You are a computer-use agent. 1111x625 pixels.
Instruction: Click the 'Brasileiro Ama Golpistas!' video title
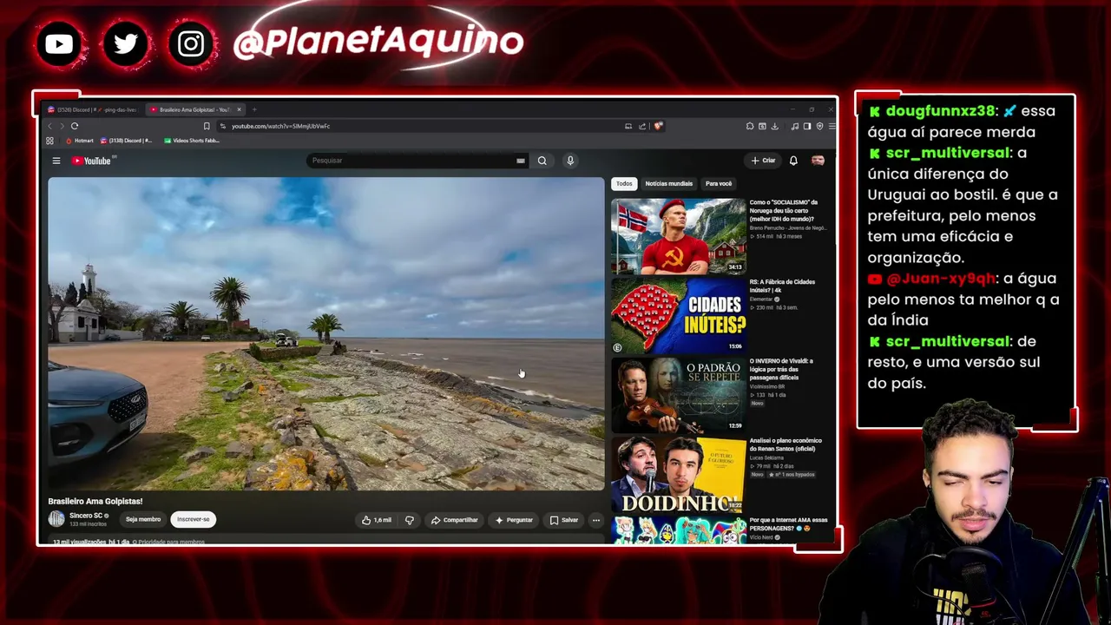[95, 502]
